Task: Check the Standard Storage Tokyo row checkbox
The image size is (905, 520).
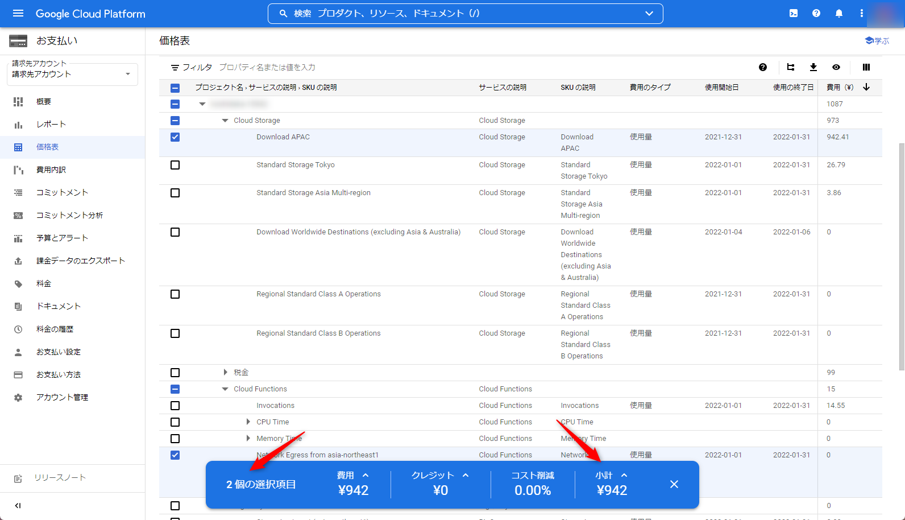Action: click(175, 165)
